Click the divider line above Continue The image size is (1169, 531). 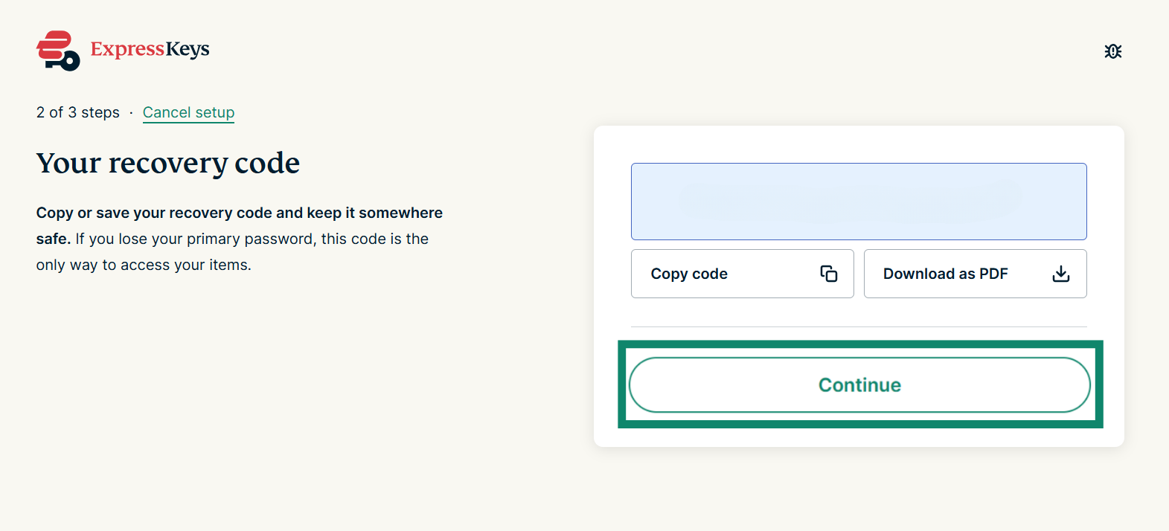(x=859, y=326)
